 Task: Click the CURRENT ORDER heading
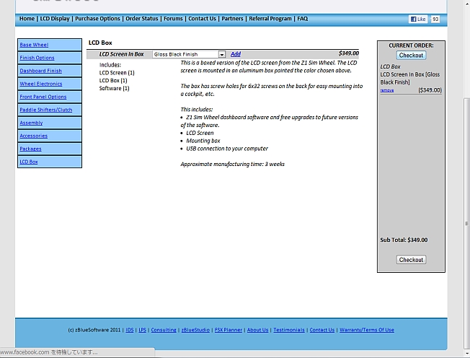pyautogui.click(x=411, y=45)
